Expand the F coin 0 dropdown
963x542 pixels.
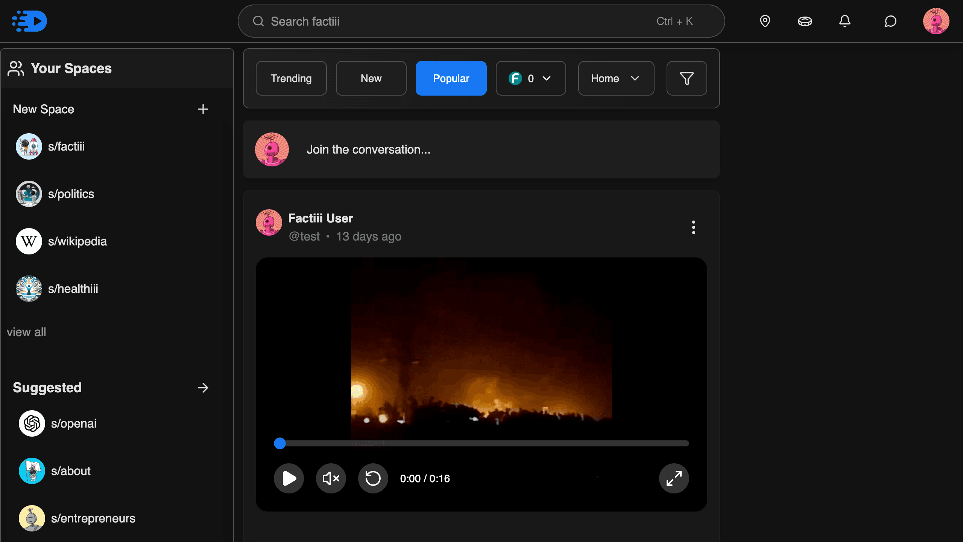click(530, 78)
